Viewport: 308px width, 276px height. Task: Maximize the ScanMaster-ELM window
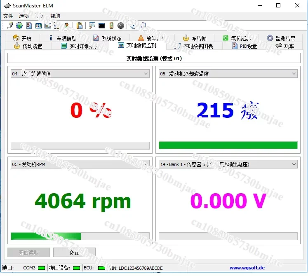point(278,5)
